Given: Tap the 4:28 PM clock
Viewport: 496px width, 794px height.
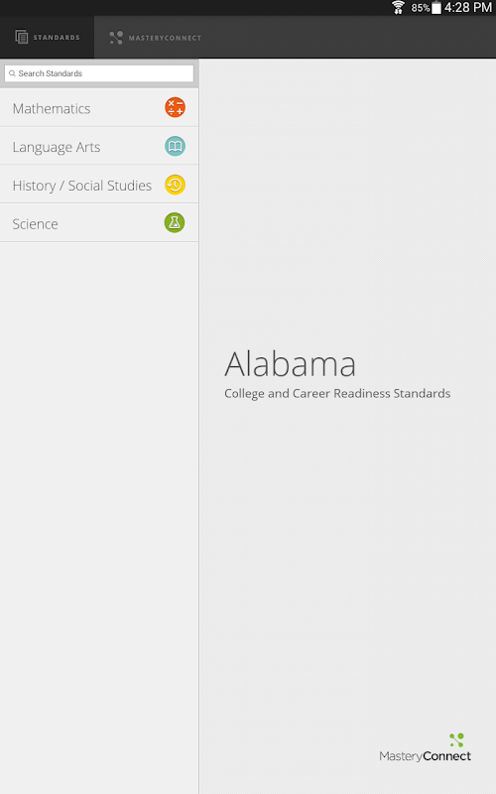Looking at the screenshot, I should pos(467,8).
